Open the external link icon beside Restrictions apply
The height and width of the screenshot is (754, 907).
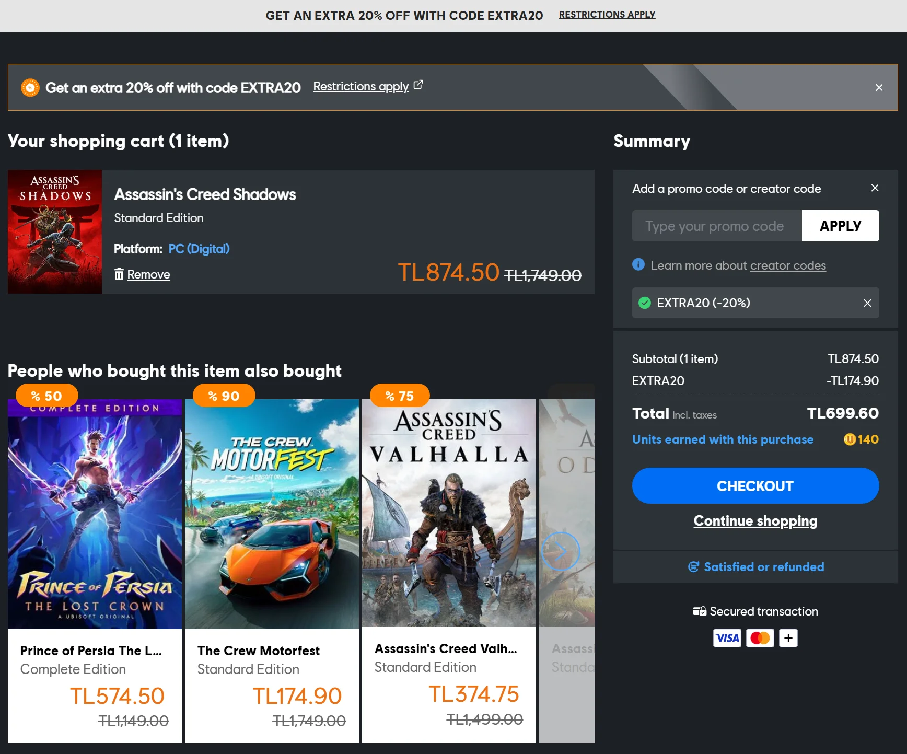pos(418,85)
